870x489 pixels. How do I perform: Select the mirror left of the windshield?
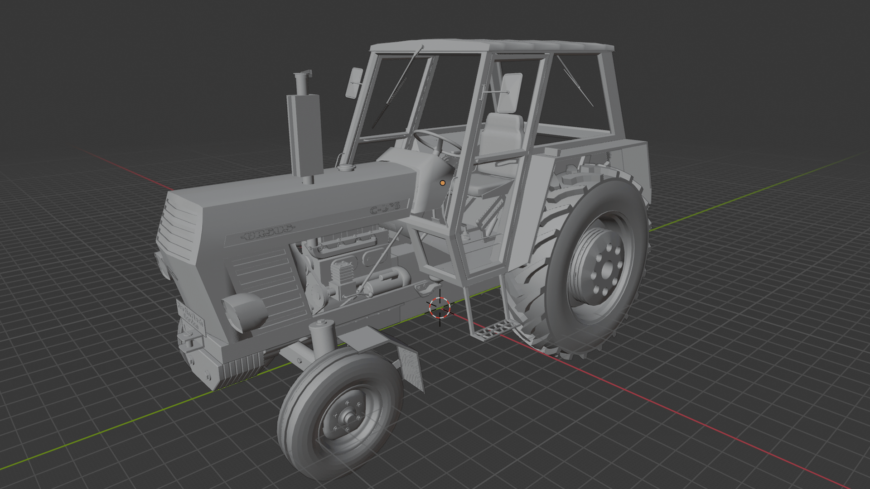click(354, 83)
